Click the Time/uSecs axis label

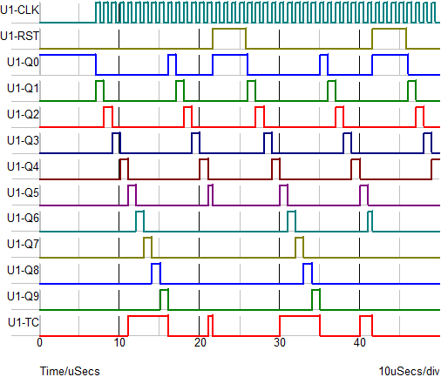[70, 371]
